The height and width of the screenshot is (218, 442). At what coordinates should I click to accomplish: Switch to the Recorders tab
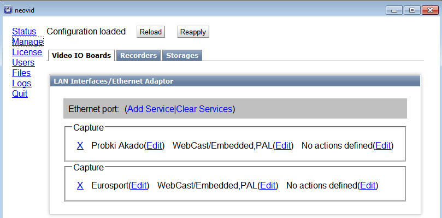pos(138,56)
